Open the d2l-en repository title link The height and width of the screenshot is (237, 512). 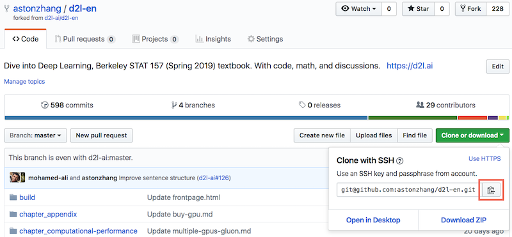pos(83,8)
